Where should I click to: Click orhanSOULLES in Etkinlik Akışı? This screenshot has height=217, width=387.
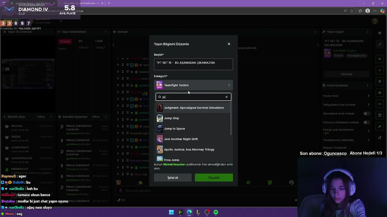point(21,158)
